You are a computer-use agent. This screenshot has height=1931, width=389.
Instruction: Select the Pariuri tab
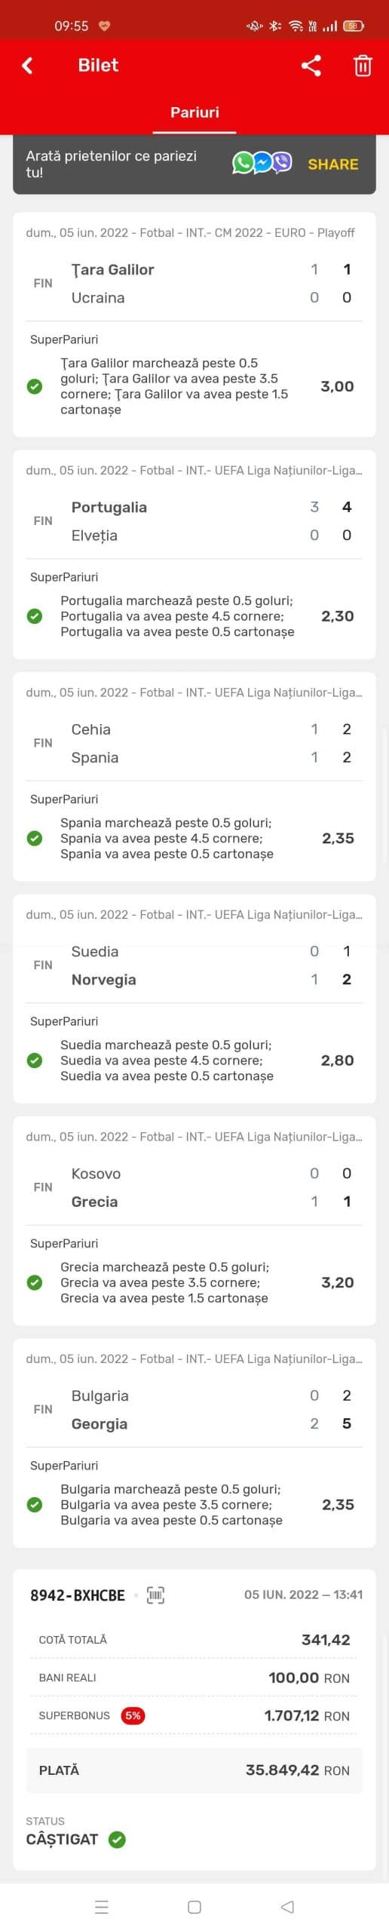(x=194, y=112)
